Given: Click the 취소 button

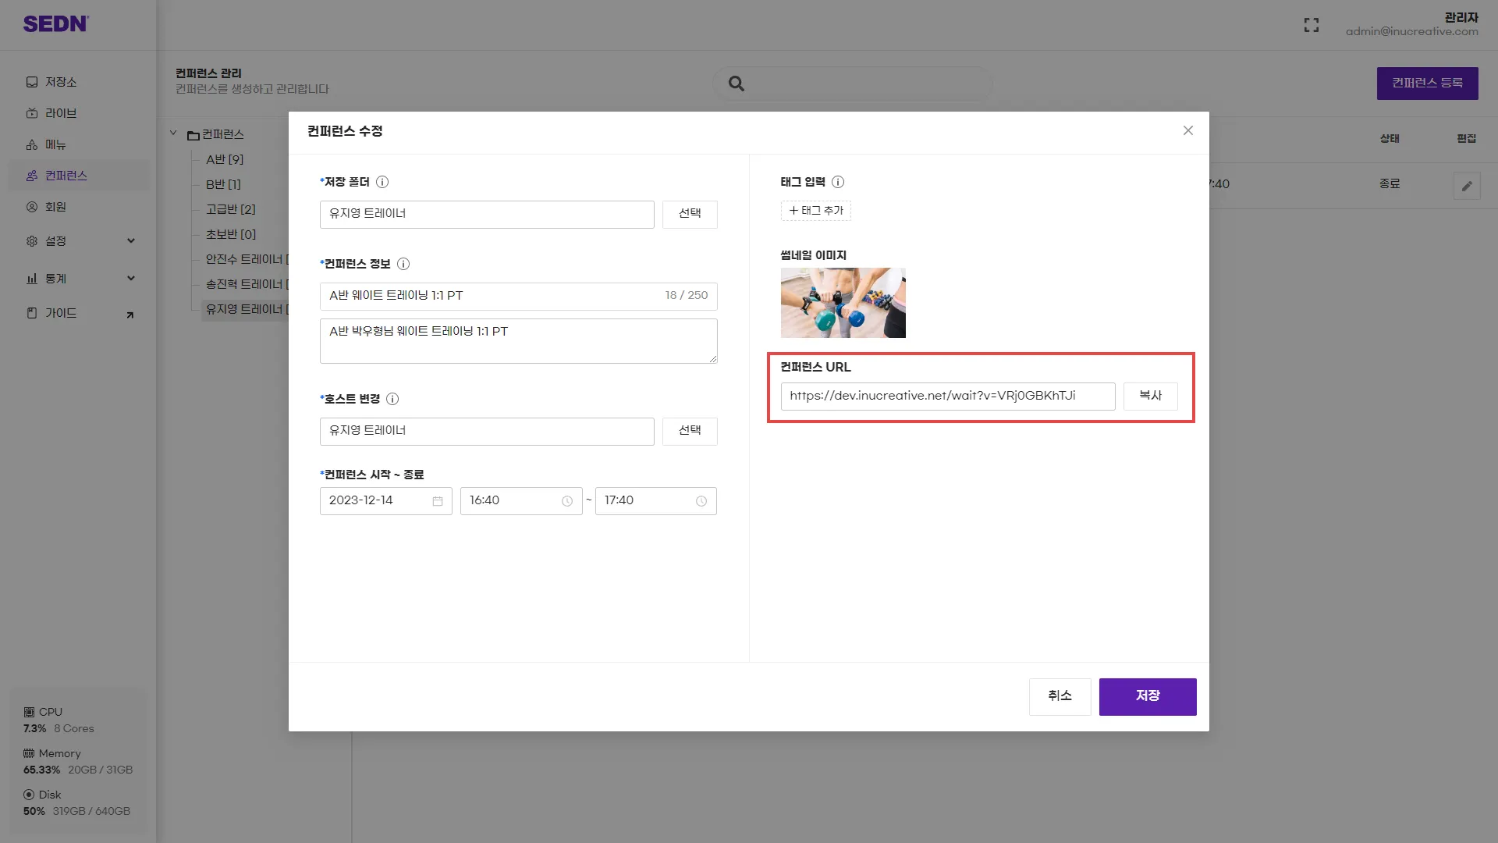Looking at the screenshot, I should tap(1060, 696).
